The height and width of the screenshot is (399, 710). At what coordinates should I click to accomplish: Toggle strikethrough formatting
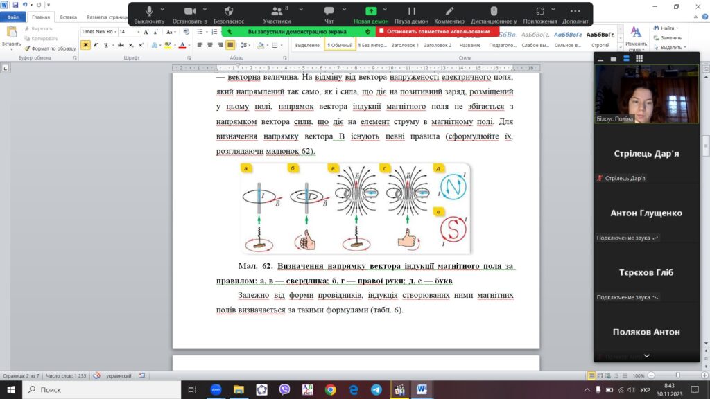pyautogui.click(x=121, y=45)
